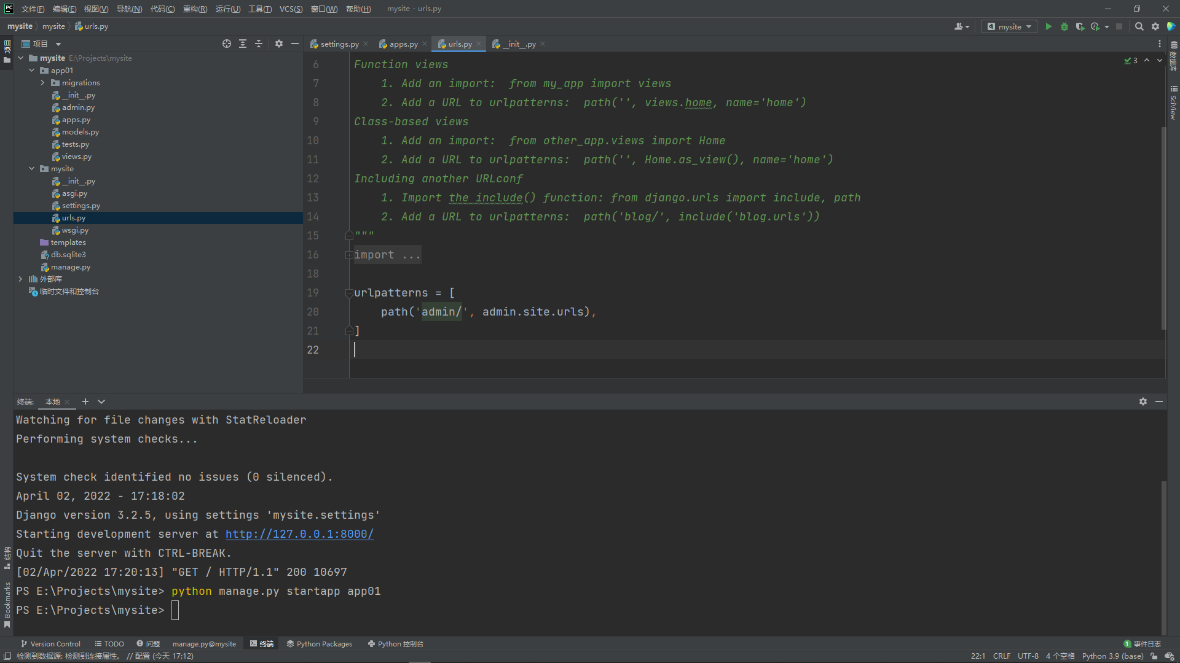Image resolution: width=1180 pixels, height=663 pixels.
Task: Click the terminal vertical scrollbar
Action: coord(1163,557)
